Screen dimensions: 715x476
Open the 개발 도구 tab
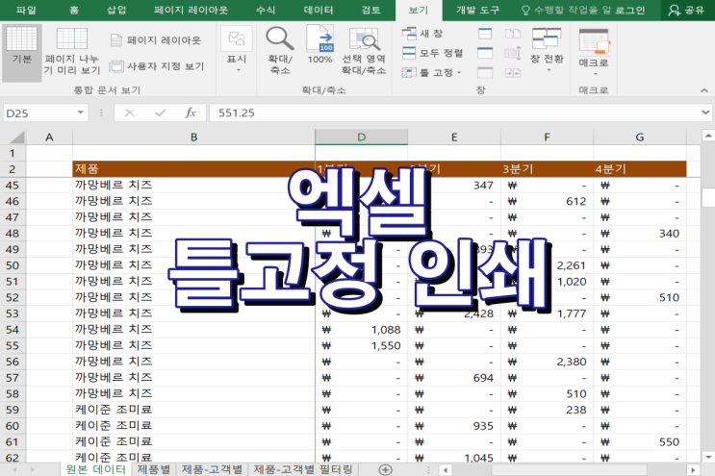coord(477,10)
